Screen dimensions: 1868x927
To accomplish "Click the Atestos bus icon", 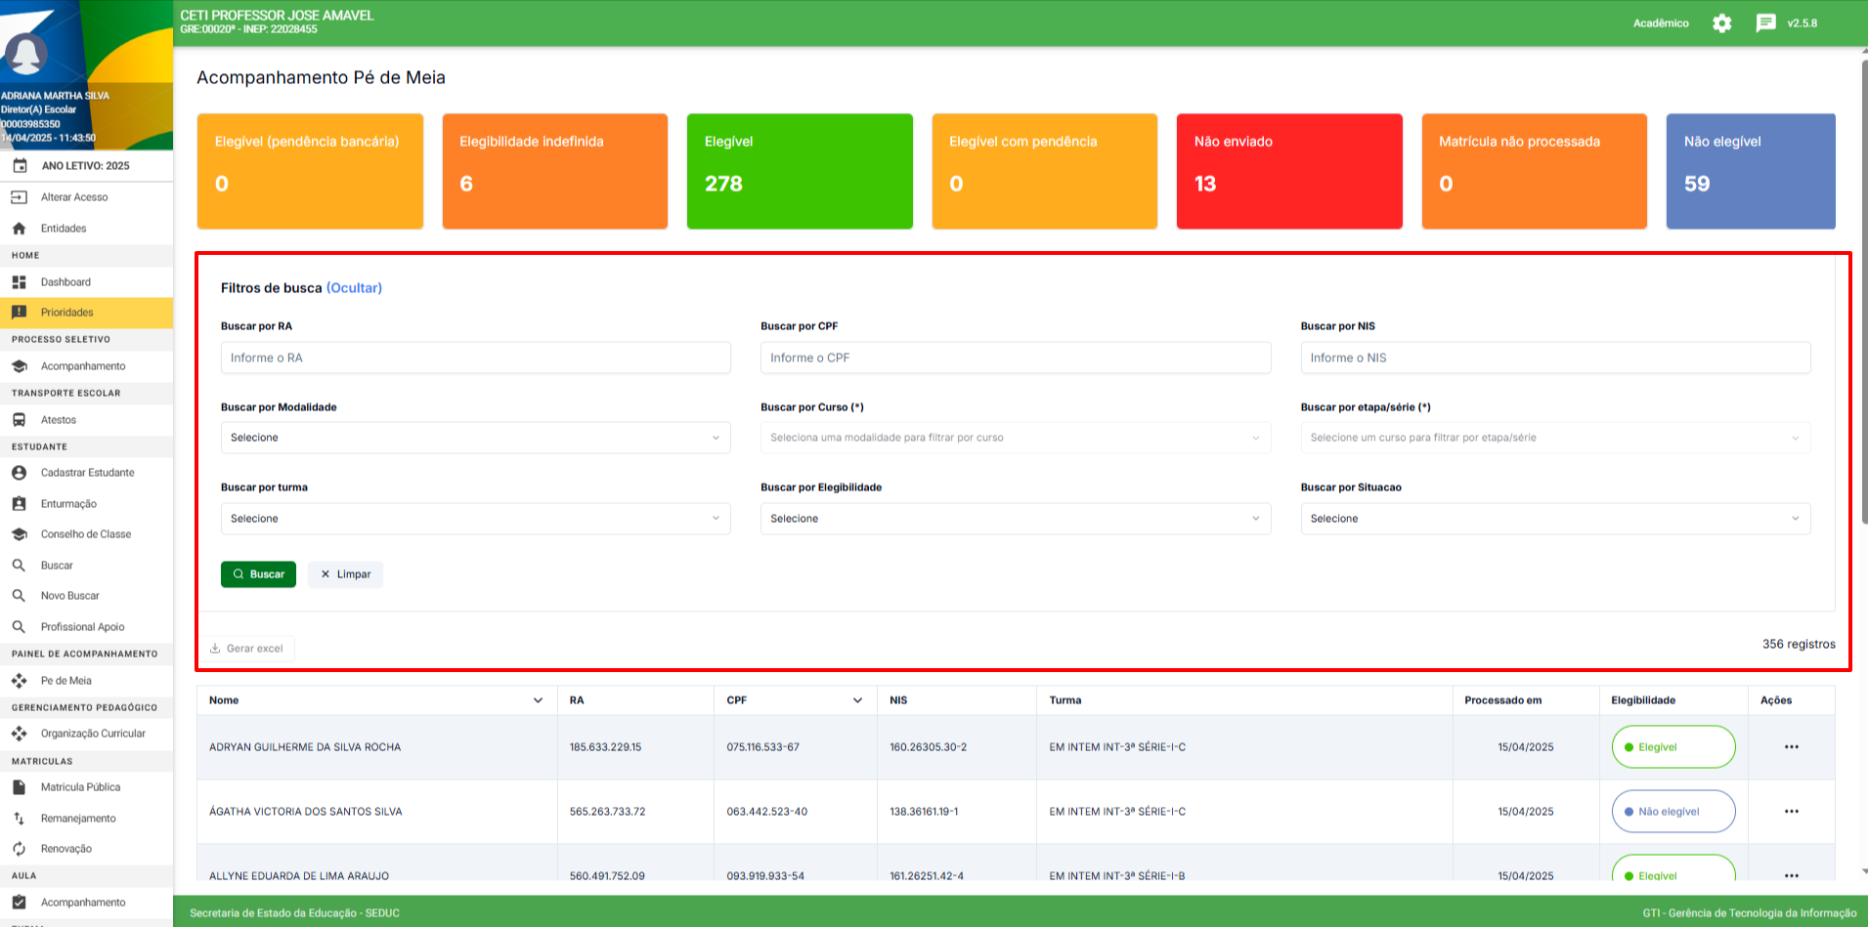I will click(x=20, y=420).
